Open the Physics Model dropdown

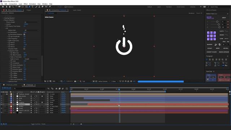(31, 22)
